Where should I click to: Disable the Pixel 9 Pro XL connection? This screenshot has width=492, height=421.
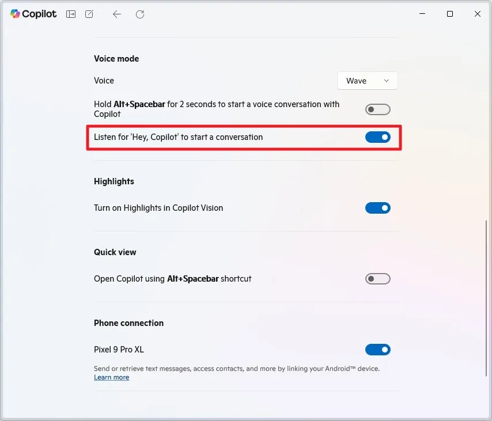tap(378, 350)
